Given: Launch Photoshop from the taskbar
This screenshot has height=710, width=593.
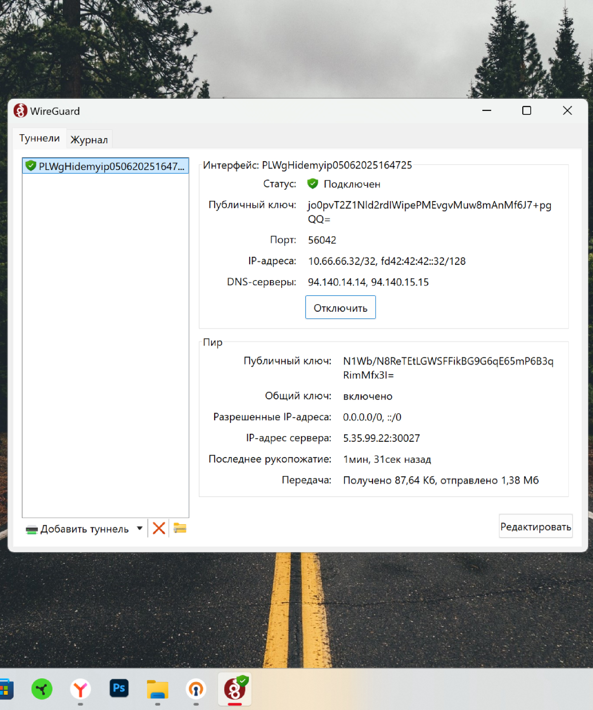Looking at the screenshot, I should coord(119,688).
